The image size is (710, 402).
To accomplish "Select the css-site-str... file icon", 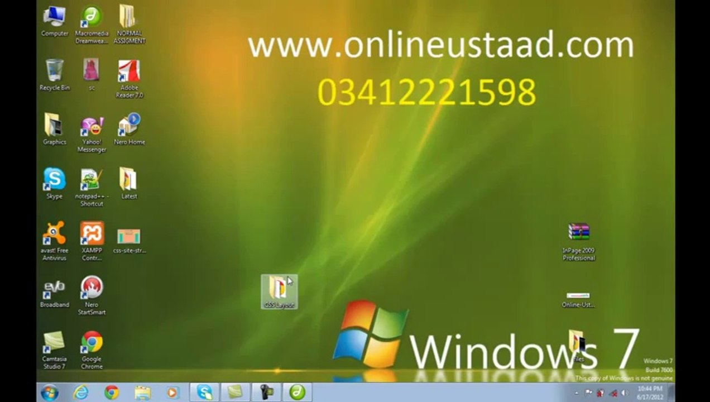I will point(129,240).
